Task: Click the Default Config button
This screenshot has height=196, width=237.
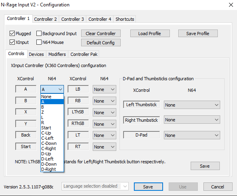Action: click(101, 43)
